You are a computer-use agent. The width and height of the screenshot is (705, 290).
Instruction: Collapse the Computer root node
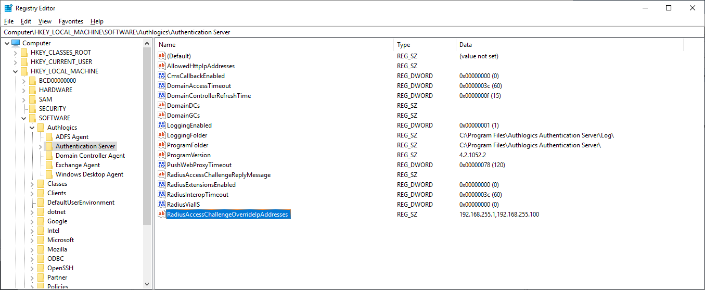click(x=7, y=43)
